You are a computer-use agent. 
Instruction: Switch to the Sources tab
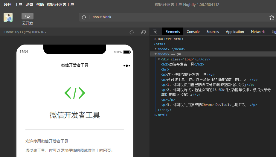(x=212, y=32)
